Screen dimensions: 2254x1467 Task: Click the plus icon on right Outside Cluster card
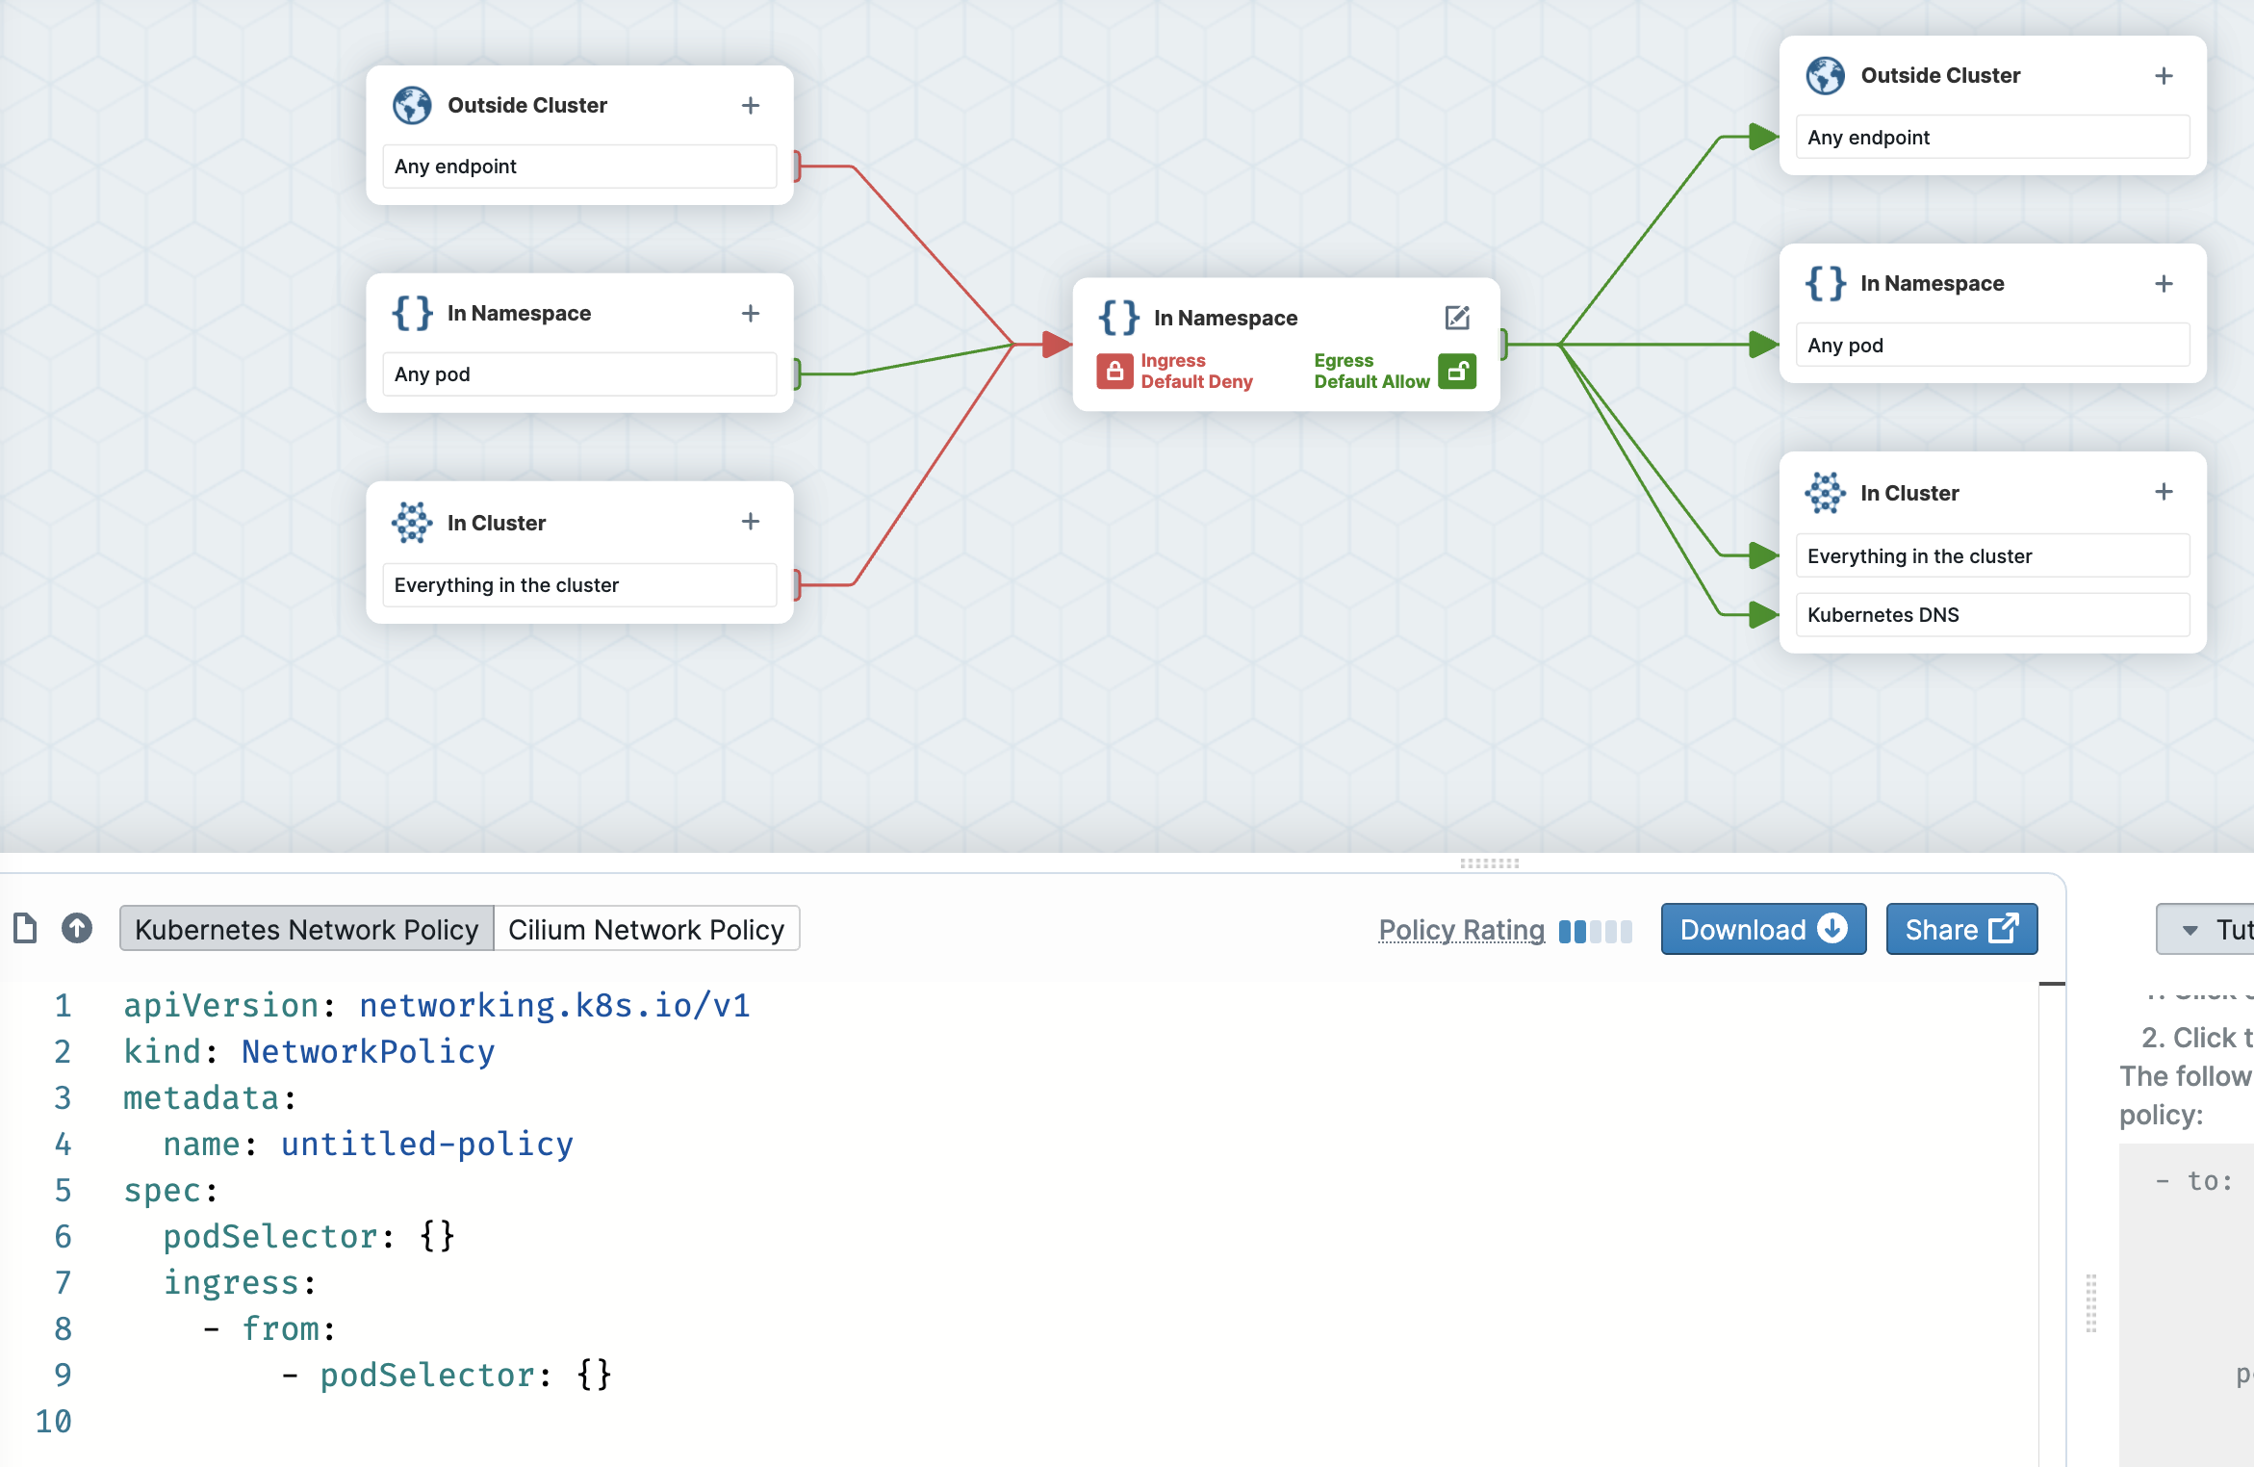[2164, 75]
